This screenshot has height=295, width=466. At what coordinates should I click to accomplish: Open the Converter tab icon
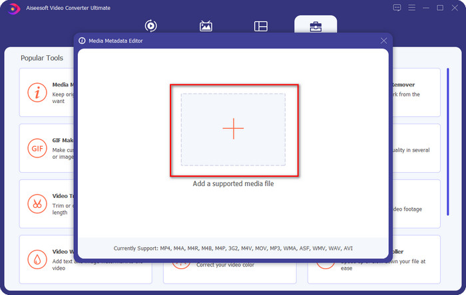[150, 26]
